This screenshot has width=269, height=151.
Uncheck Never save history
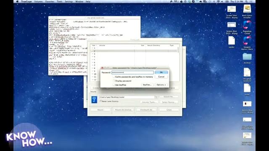[x=100, y=101]
